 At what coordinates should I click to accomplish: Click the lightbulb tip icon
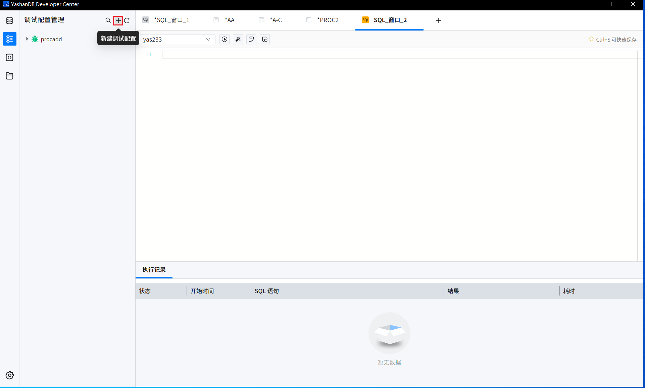point(591,40)
